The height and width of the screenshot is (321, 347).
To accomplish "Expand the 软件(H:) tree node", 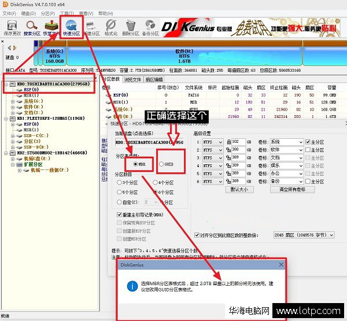I will [x=13, y=107].
